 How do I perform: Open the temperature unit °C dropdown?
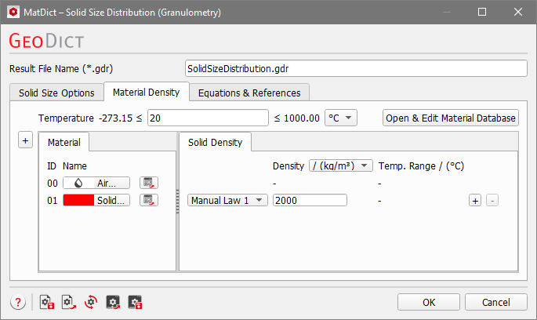click(x=341, y=118)
